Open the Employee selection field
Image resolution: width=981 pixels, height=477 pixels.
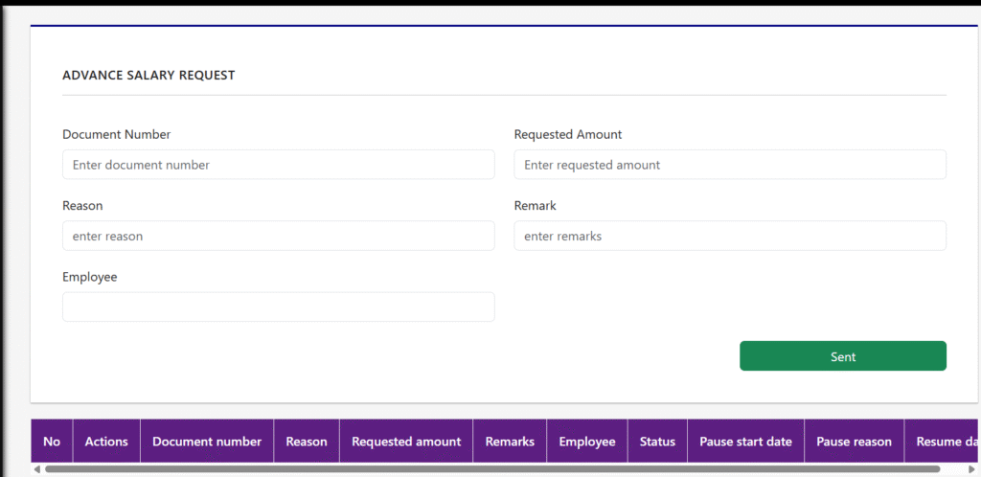click(279, 307)
